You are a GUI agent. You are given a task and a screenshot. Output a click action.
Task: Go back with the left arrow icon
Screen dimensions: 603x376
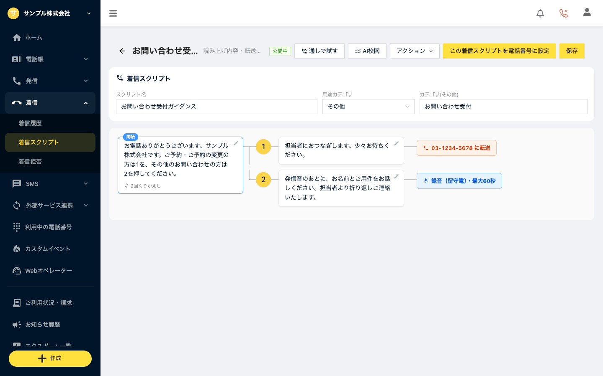coord(122,51)
